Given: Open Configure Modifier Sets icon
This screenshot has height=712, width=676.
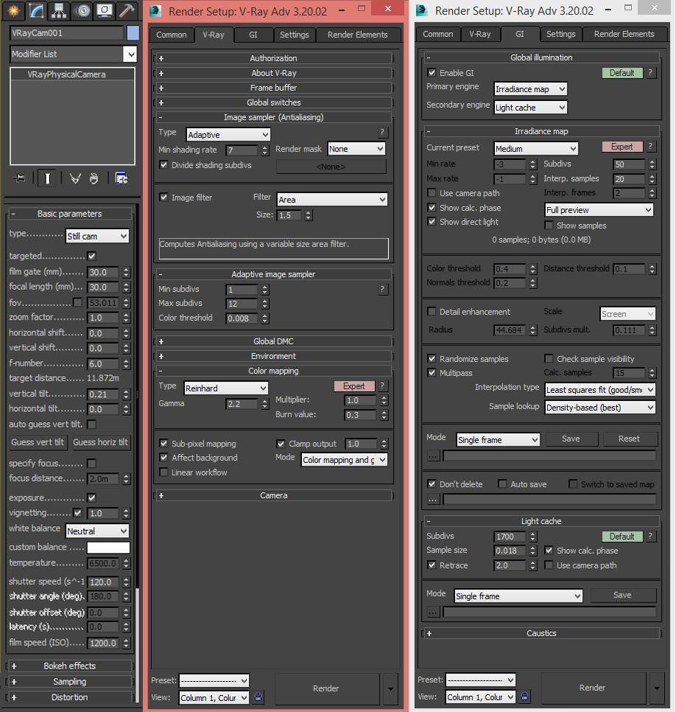Looking at the screenshot, I should pos(121,178).
